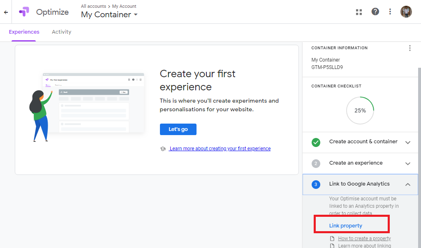Click the Link property link

click(x=345, y=226)
